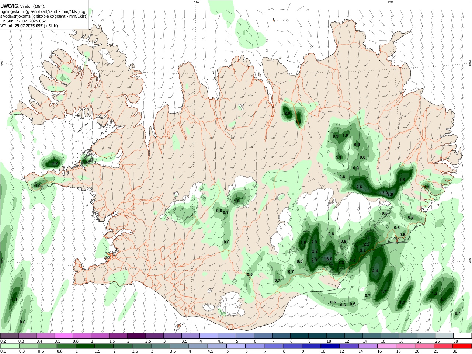Screen dimensions: 472x354
Task: Click the "10" label in the bottom legend row
Action: click(323, 351)
